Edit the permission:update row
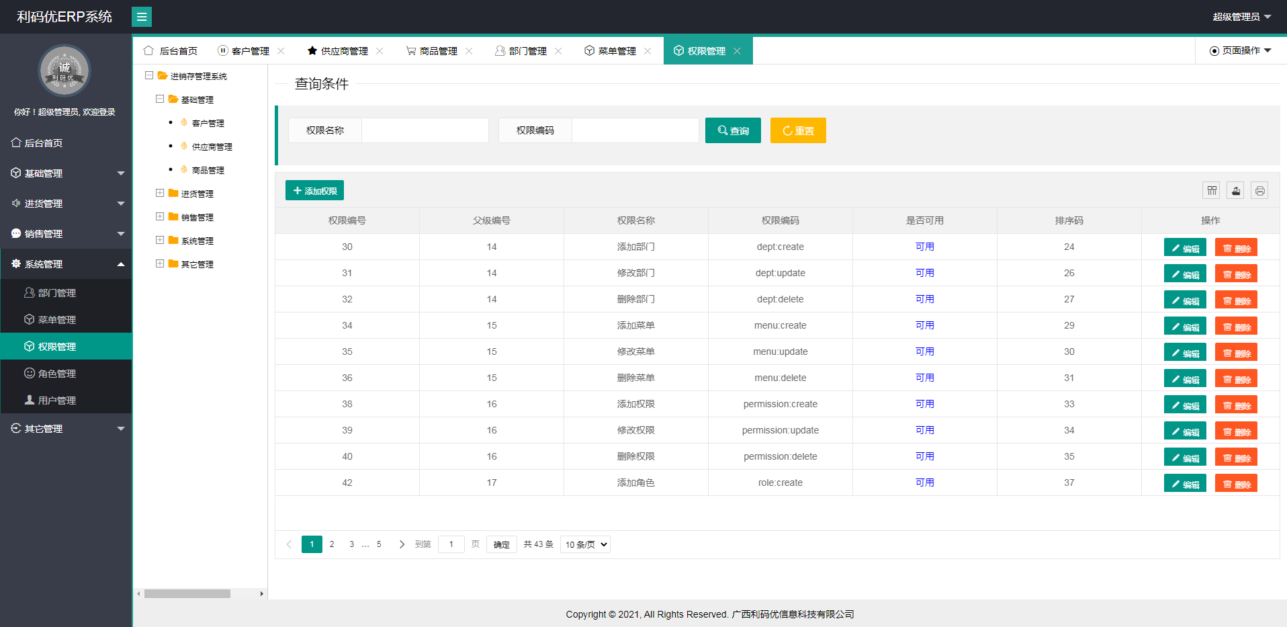The image size is (1287, 627). [x=1185, y=431]
